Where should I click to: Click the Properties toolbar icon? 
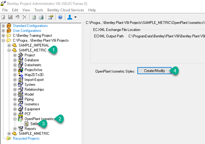(x=51, y=17)
